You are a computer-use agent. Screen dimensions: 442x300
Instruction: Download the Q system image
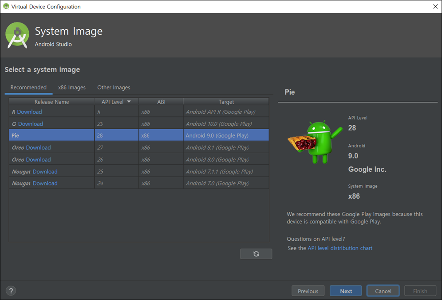[x=31, y=124]
